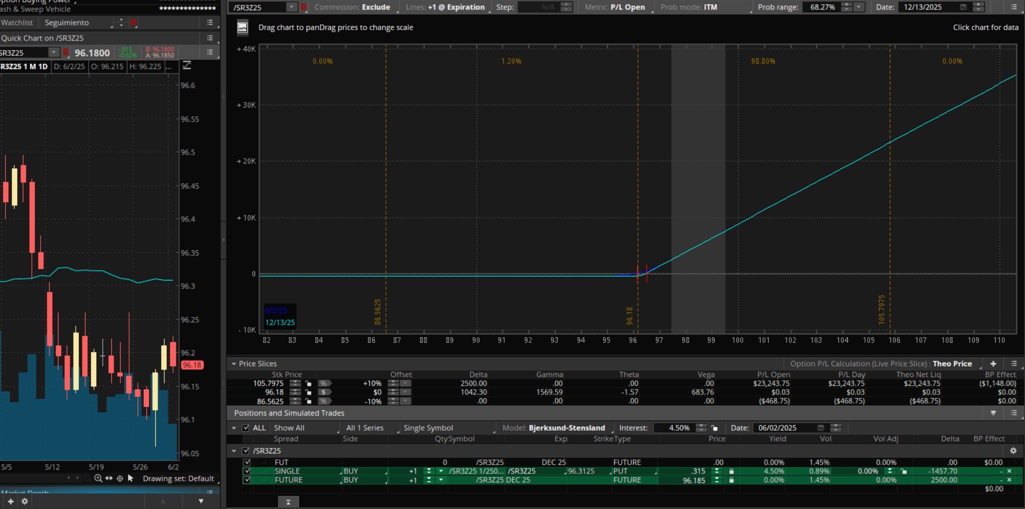Adjust the Prob range 68.27% stepper
The width and height of the screenshot is (1025, 509).
(847, 7)
